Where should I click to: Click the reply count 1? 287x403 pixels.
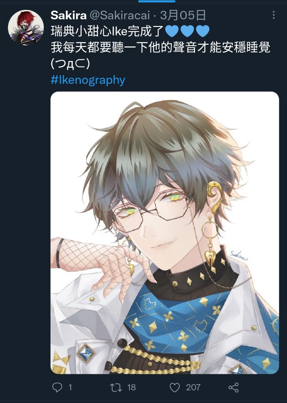(70, 387)
